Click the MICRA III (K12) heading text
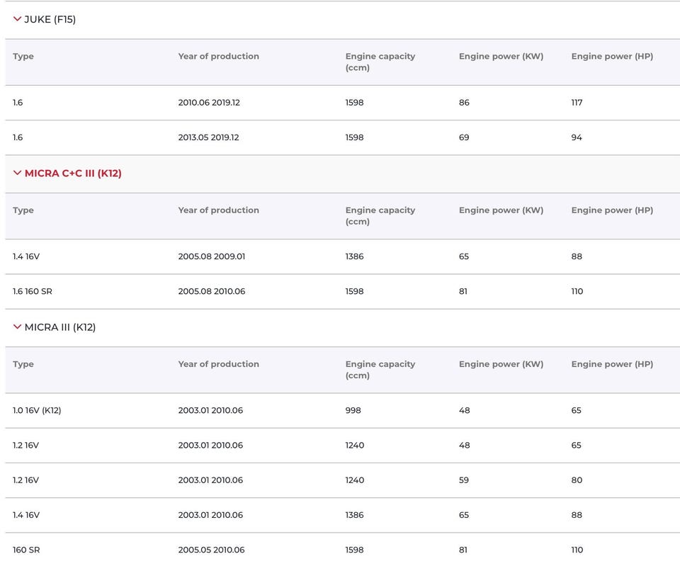 coord(60,327)
